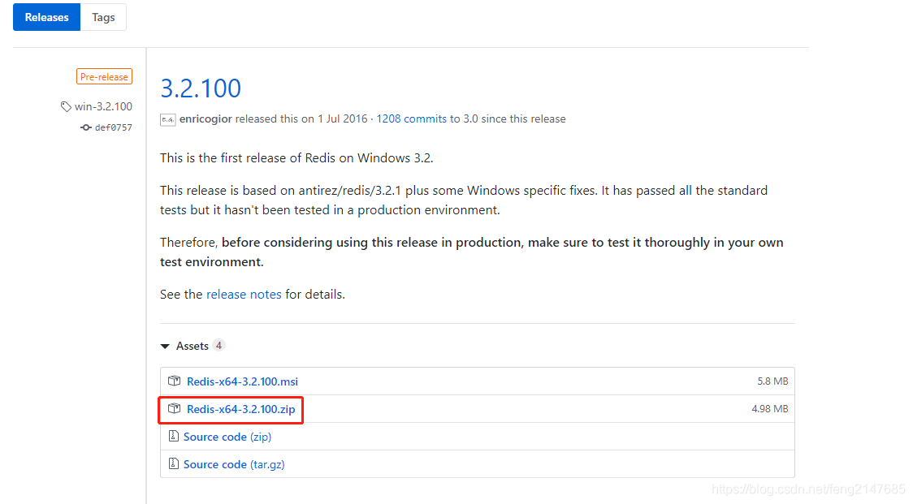This screenshot has width=913, height=504.
Task: Open the win-3.2.100 tag link
Action: (103, 106)
